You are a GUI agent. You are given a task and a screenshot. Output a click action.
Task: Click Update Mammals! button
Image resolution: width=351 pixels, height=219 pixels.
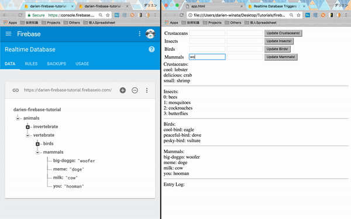281,57
